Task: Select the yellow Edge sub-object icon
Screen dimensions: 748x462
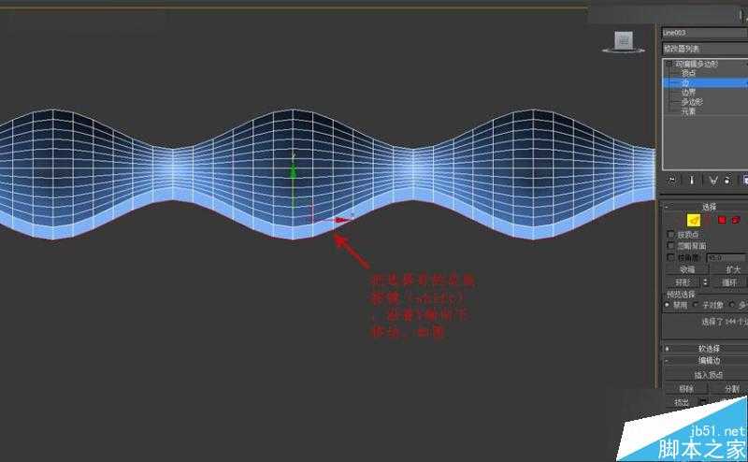Action: coord(693,220)
